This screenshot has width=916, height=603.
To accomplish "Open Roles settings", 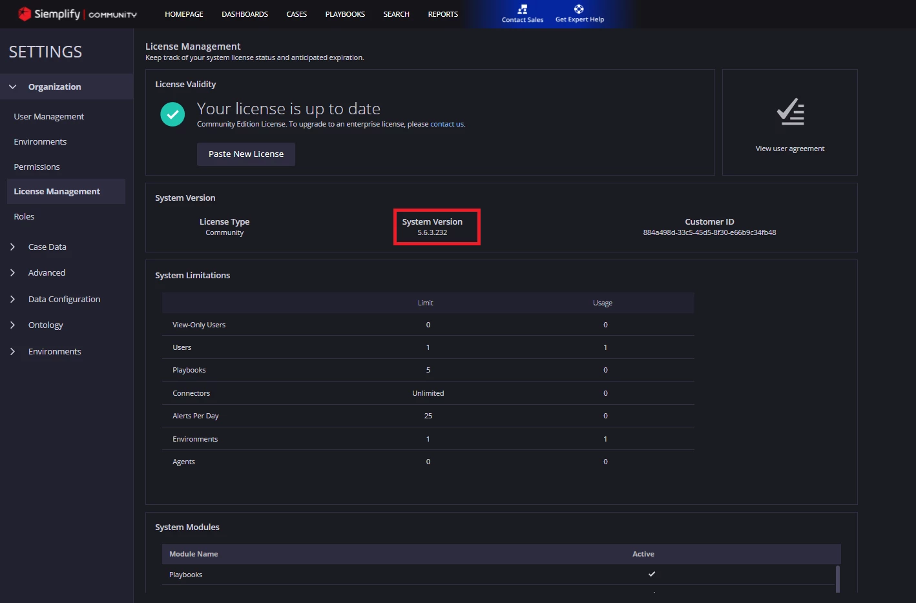I will click(24, 216).
